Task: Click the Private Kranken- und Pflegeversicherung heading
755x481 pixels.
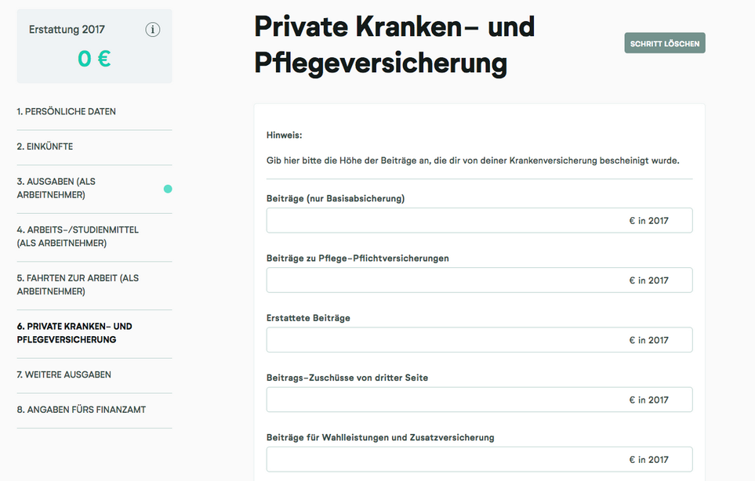Action: pos(394,45)
